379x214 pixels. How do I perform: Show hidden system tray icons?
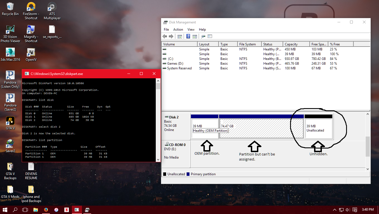[x=334, y=210]
